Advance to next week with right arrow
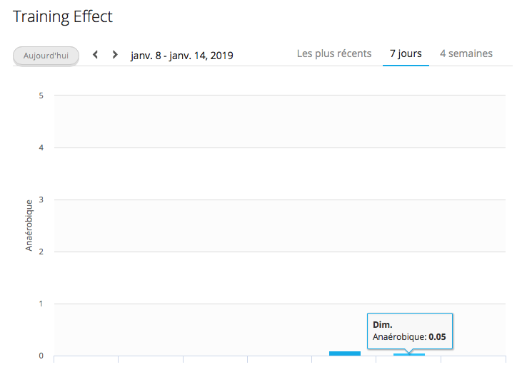The image size is (517, 372). point(115,55)
